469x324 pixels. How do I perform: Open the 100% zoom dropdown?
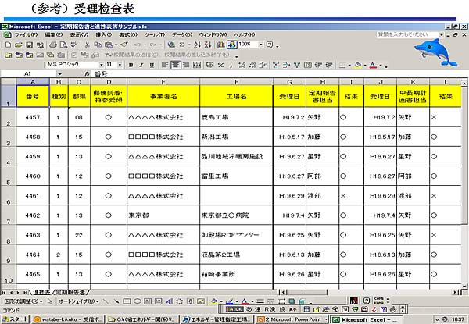[x=260, y=45]
